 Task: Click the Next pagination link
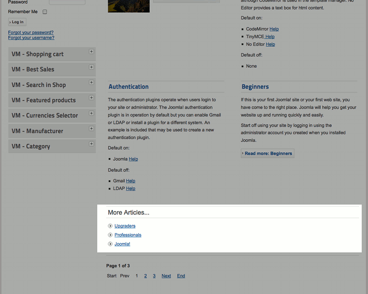[166, 276]
